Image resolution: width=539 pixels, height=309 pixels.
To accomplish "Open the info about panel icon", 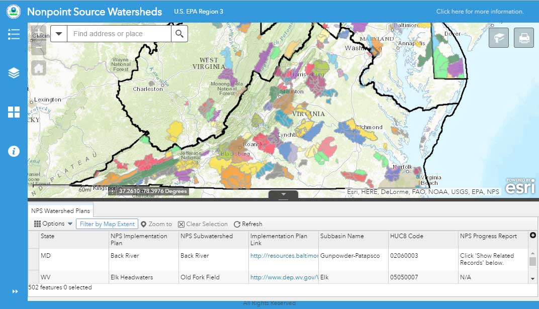I will tap(14, 151).
